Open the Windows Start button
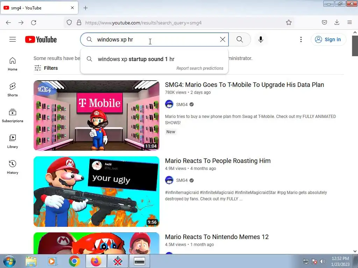358x268 pixels. [9, 261]
